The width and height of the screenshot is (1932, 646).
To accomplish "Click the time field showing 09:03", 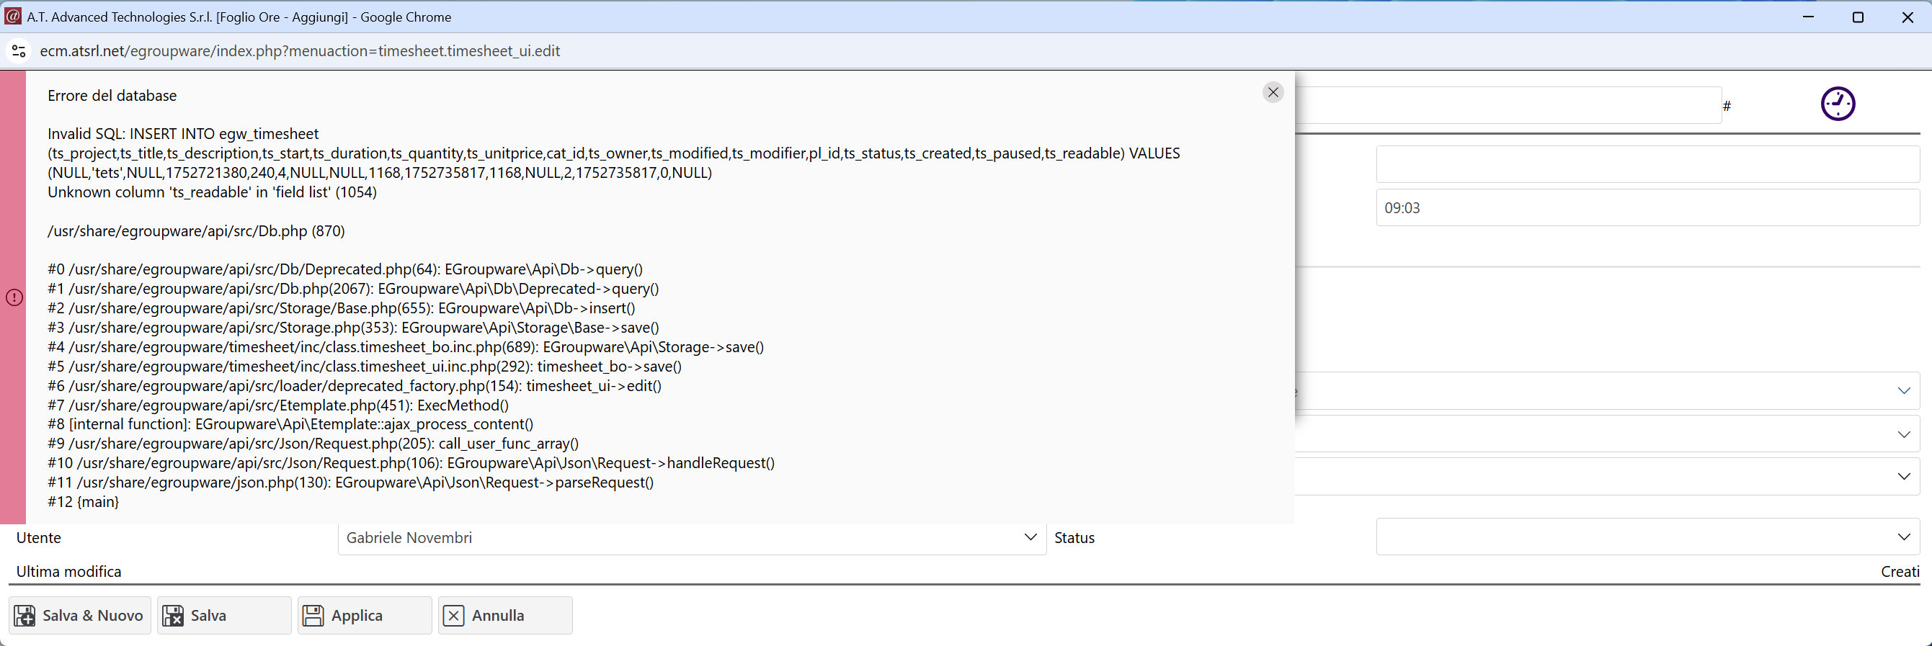I will point(1647,207).
